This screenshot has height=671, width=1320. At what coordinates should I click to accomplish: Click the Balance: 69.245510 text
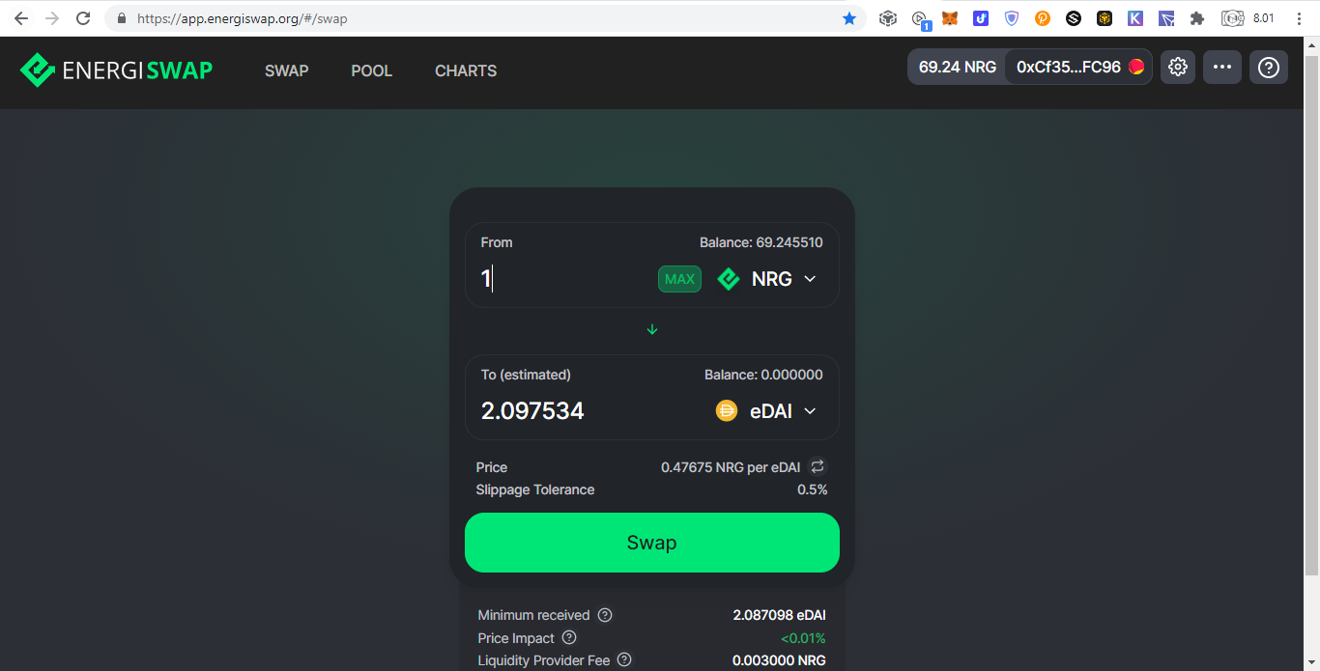tap(761, 242)
